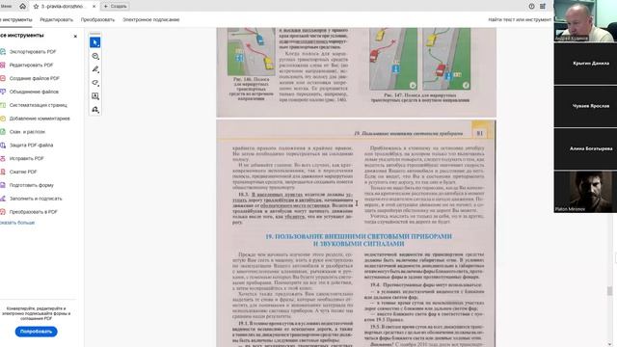This screenshot has height=347, width=617.
Task: Click the 18.3 bold rule paragraph
Action: click(x=292, y=208)
